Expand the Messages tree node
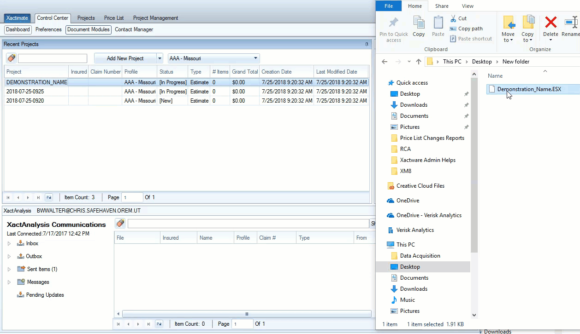The image size is (580, 334). click(x=9, y=282)
